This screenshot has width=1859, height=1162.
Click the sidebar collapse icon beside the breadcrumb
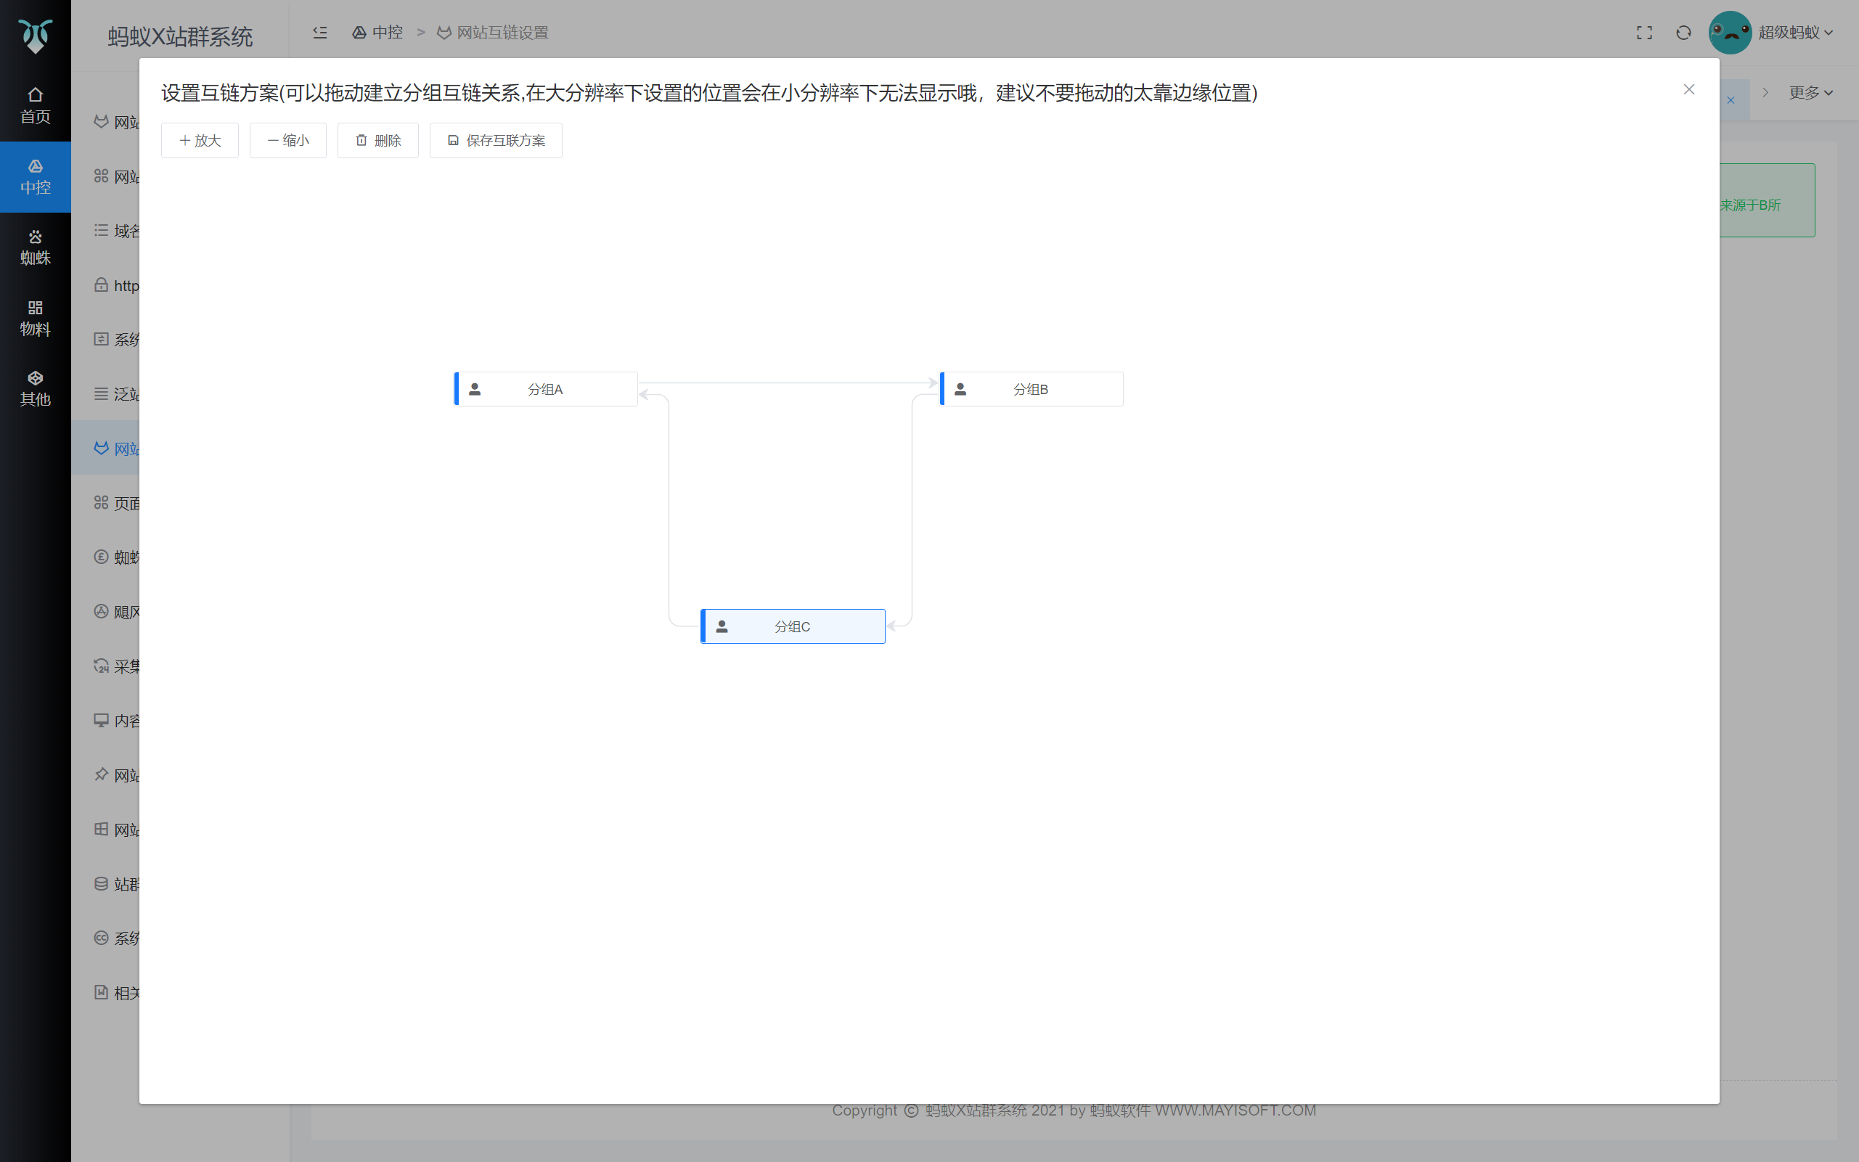click(319, 32)
